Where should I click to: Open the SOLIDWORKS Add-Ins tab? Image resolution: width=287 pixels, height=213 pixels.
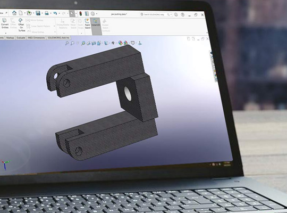coord(58,38)
